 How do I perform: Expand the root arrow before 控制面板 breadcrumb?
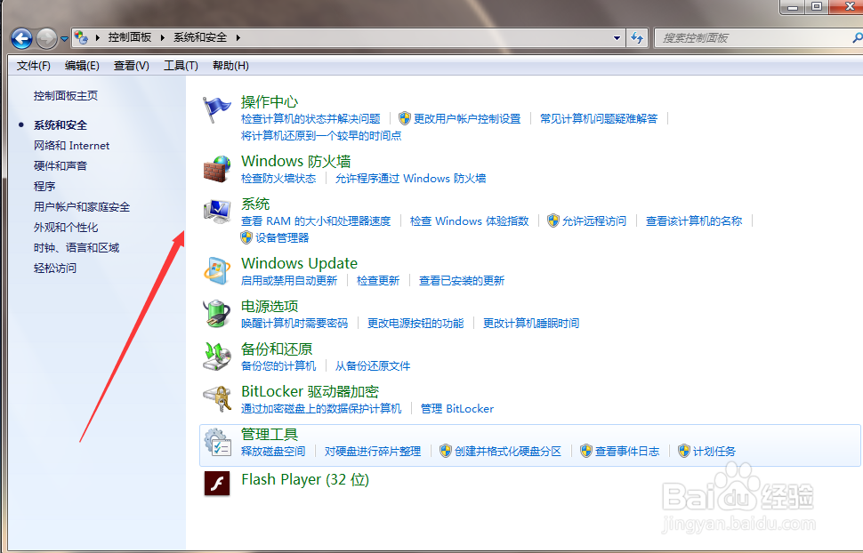coord(97,37)
